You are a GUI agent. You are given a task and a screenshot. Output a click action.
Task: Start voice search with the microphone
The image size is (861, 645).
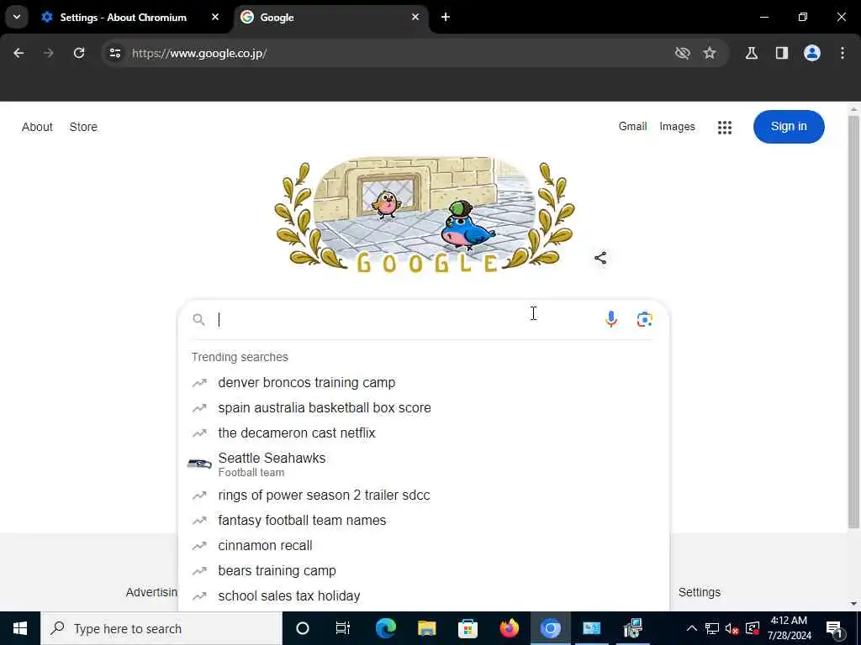[610, 319]
